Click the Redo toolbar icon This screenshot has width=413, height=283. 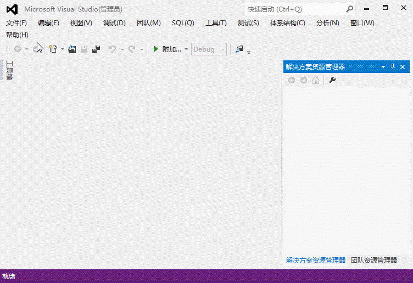point(132,49)
